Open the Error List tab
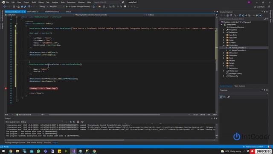 (x=47, y=142)
